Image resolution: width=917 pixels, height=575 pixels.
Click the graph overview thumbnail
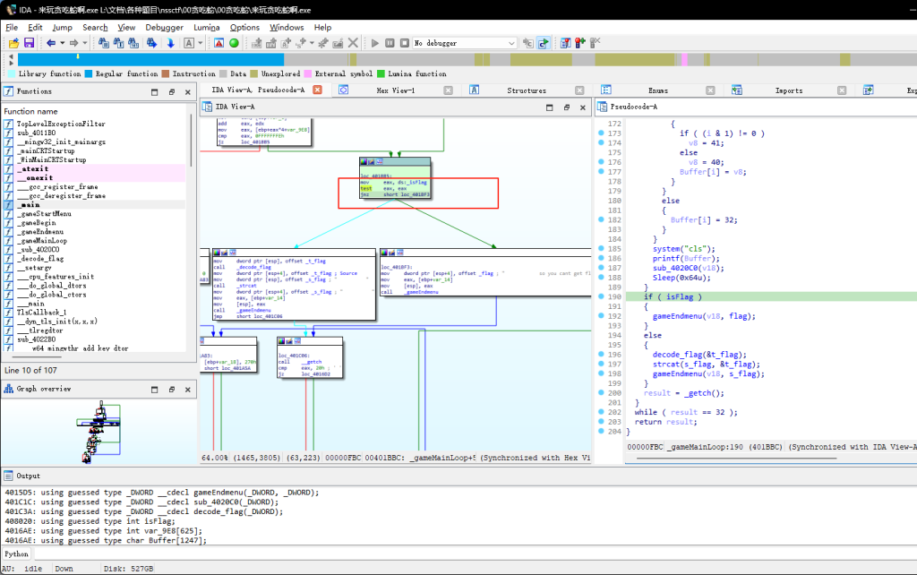coord(99,432)
